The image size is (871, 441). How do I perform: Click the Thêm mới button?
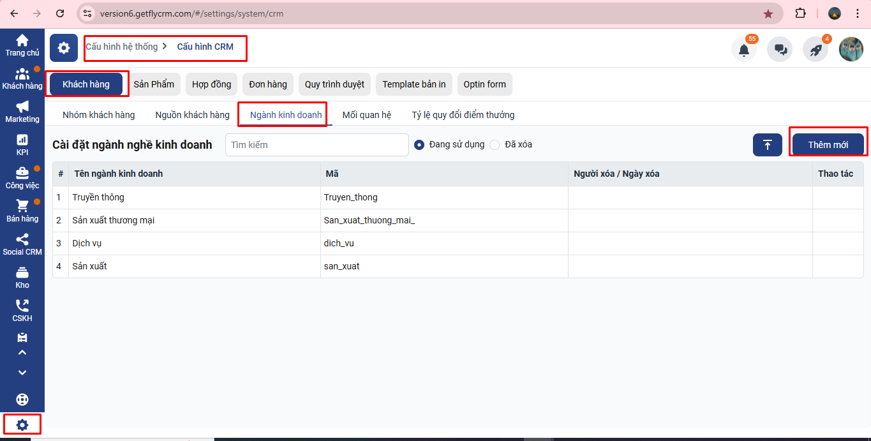pos(828,145)
